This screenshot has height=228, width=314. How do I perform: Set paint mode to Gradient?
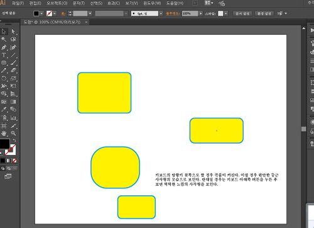(9, 161)
